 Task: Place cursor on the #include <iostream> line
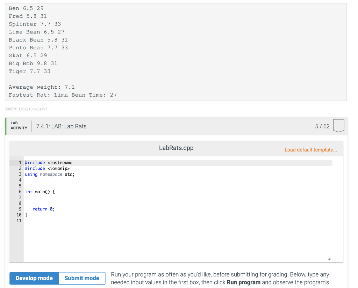pyautogui.click(x=48, y=162)
